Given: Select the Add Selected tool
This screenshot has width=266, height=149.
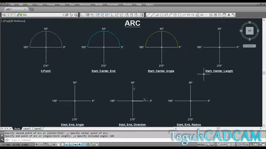Looking at the screenshot, I should pyautogui.click(x=233, y=15).
